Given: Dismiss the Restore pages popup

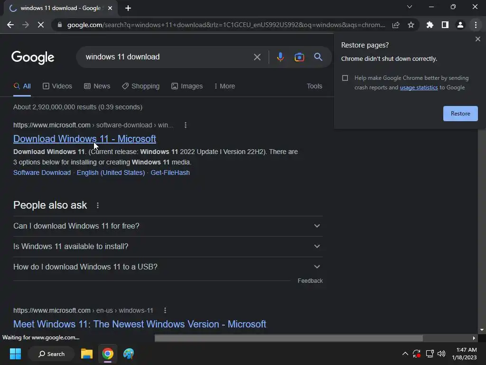Looking at the screenshot, I should pyautogui.click(x=478, y=39).
